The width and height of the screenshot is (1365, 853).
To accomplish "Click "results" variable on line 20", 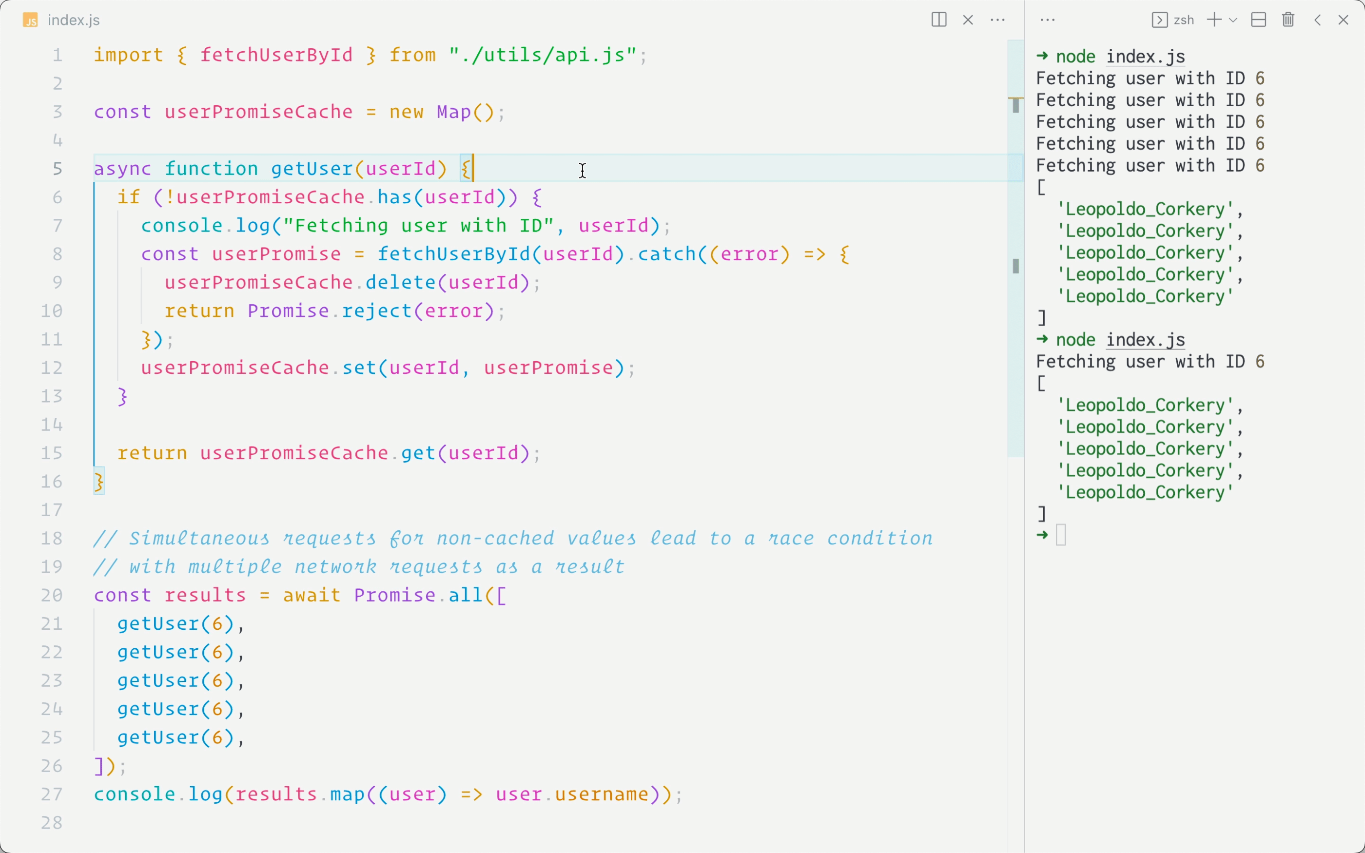I will pos(205,595).
